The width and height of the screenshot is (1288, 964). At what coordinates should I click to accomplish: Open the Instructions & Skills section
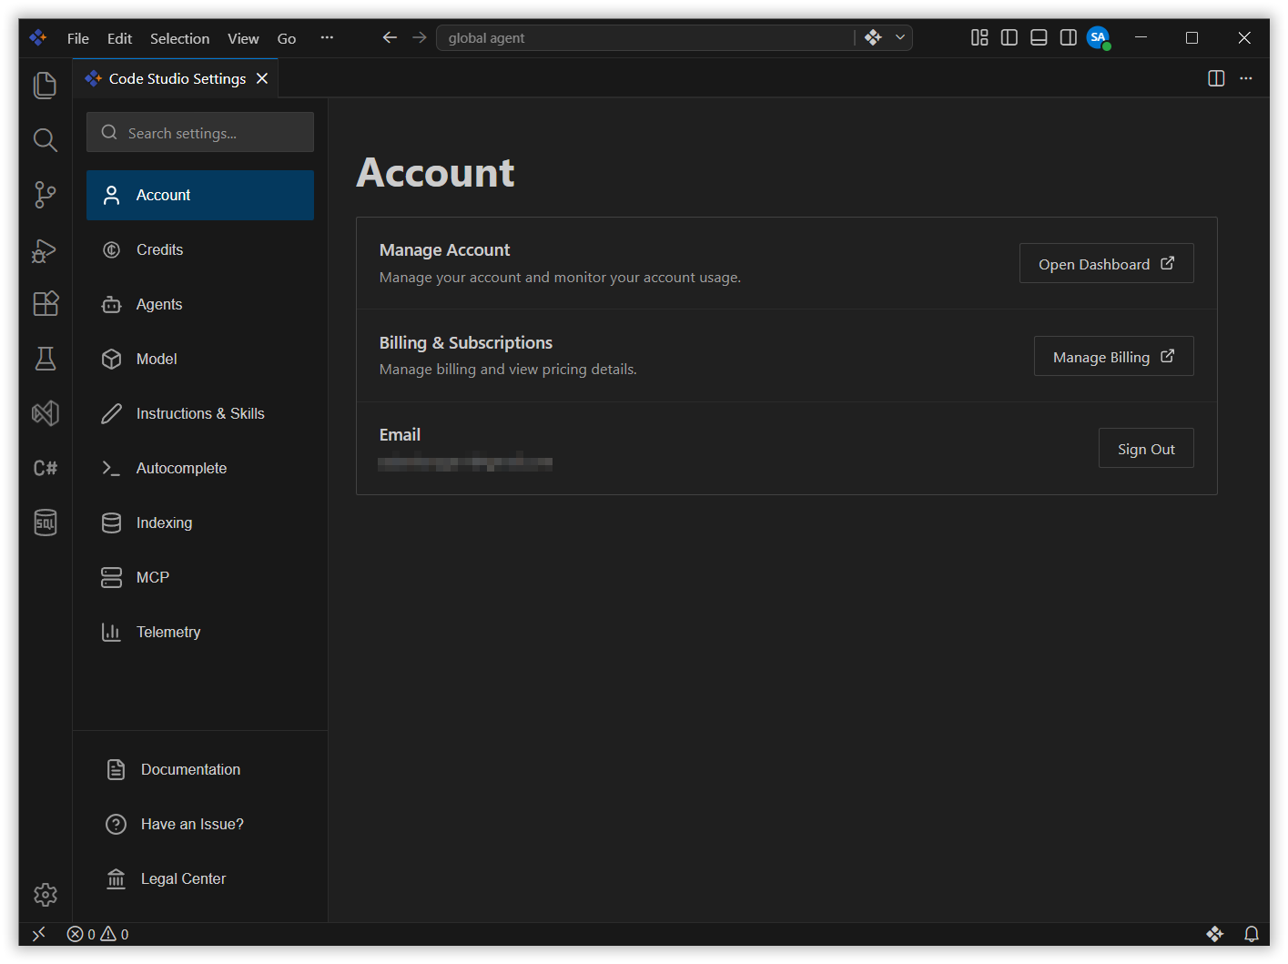200,413
